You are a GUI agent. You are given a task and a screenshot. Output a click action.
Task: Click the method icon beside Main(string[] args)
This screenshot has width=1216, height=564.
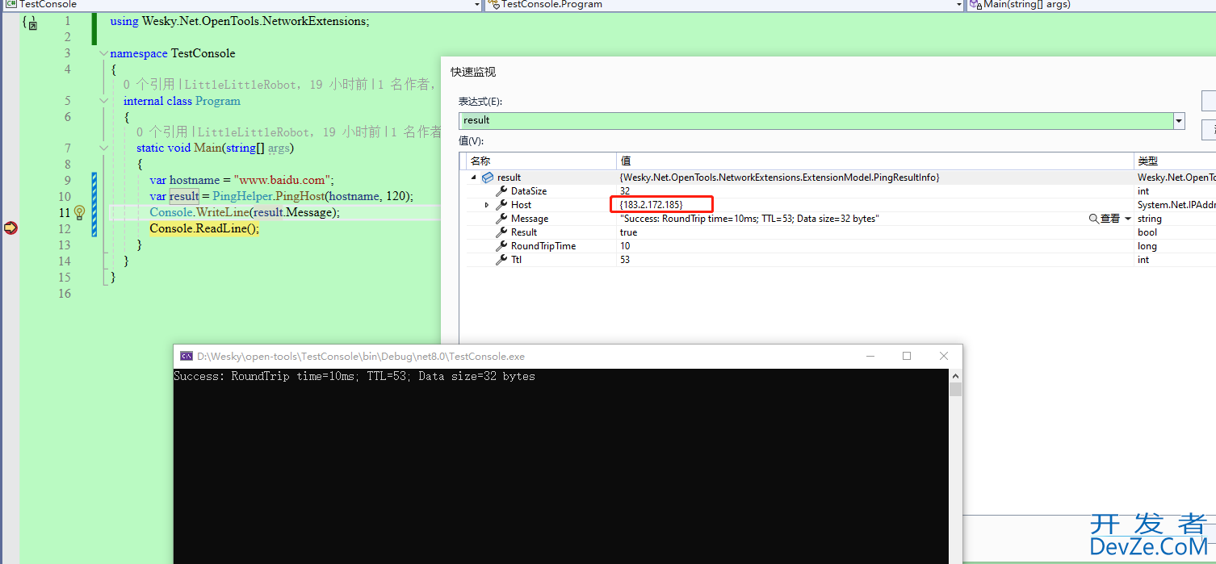[975, 4]
